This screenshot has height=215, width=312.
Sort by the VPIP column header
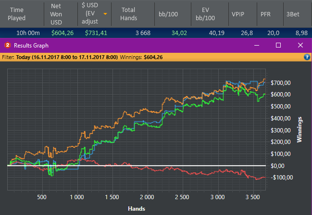click(x=238, y=14)
